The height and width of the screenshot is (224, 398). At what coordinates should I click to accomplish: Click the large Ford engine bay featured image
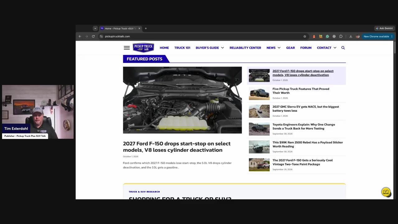pyautogui.click(x=182, y=100)
